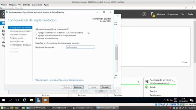Open the notifications flag with warning
Viewport: 196px width, 110px height.
153,14
